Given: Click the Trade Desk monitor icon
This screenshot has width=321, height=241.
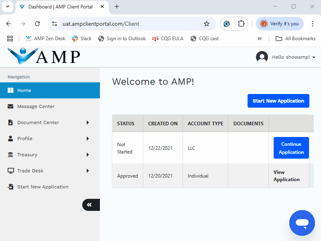Looking at the screenshot, I should 10,171.
